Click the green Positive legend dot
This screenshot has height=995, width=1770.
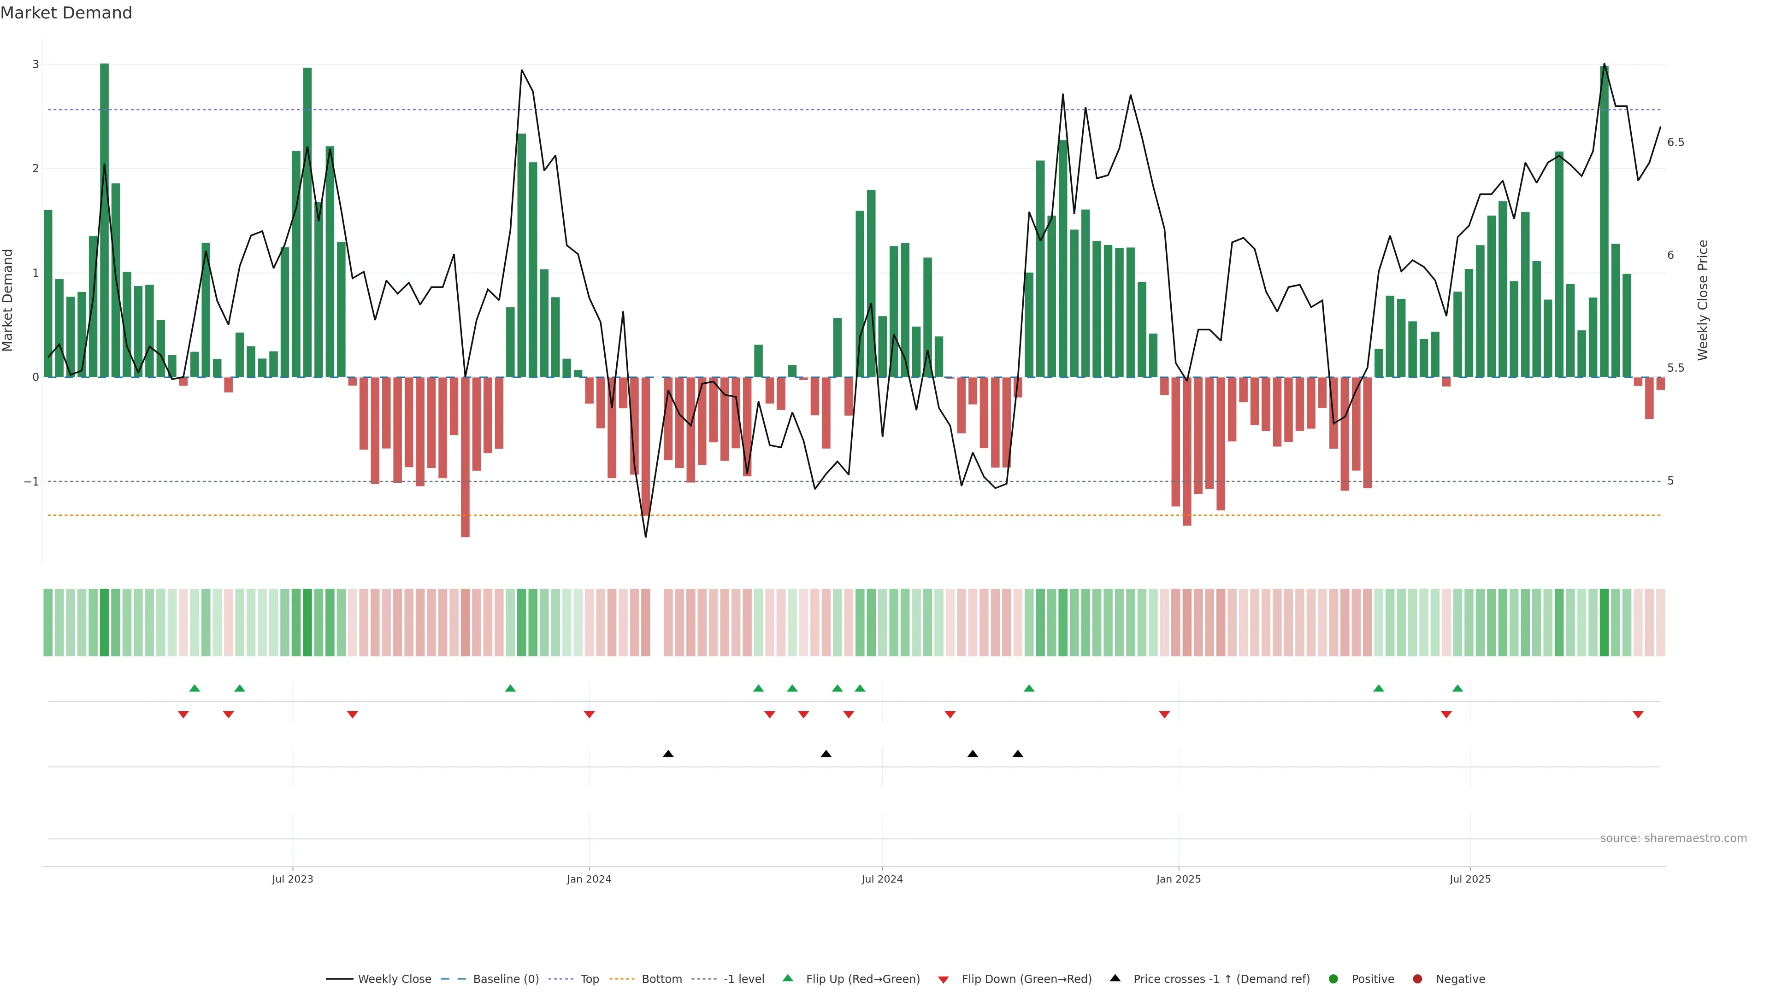point(1333,978)
